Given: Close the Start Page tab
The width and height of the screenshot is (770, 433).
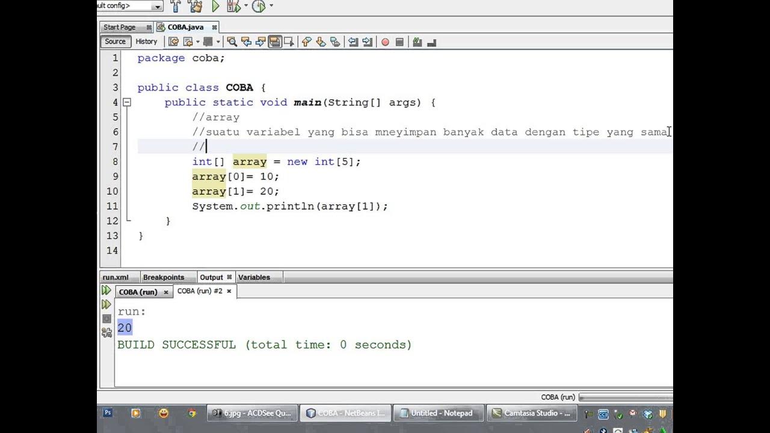Looking at the screenshot, I should point(149,27).
